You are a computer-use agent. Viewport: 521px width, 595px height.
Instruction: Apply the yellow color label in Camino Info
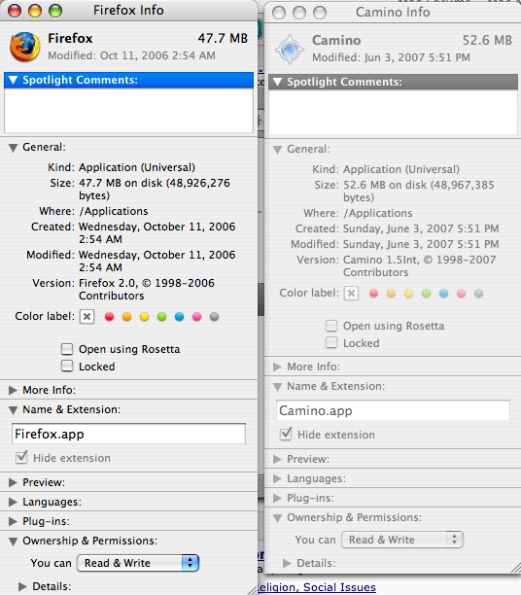tap(408, 294)
